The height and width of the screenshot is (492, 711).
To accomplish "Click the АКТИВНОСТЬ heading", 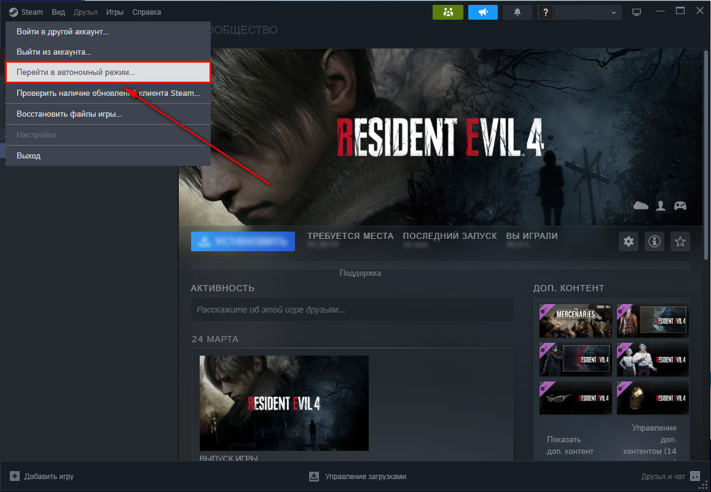I will point(222,288).
